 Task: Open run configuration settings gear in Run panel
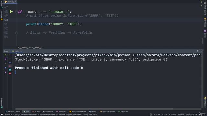tap(5, 59)
